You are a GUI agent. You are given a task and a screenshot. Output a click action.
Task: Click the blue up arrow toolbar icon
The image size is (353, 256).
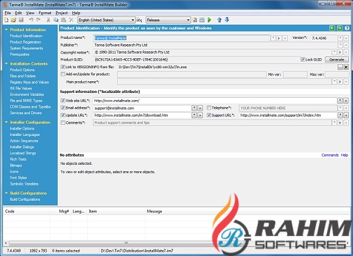pos(219,20)
